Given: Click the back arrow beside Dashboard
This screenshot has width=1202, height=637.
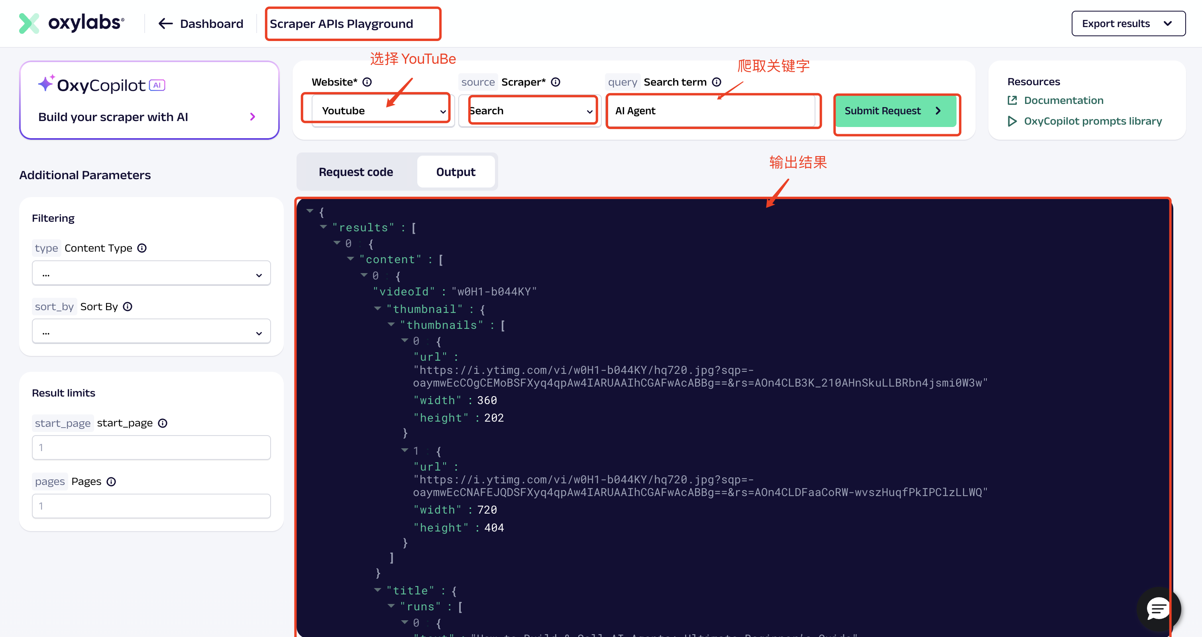Looking at the screenshot, I should pos(166,24).
